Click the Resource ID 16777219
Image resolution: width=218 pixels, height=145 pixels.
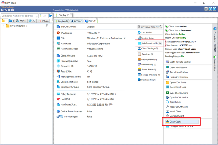click(92, 66)
